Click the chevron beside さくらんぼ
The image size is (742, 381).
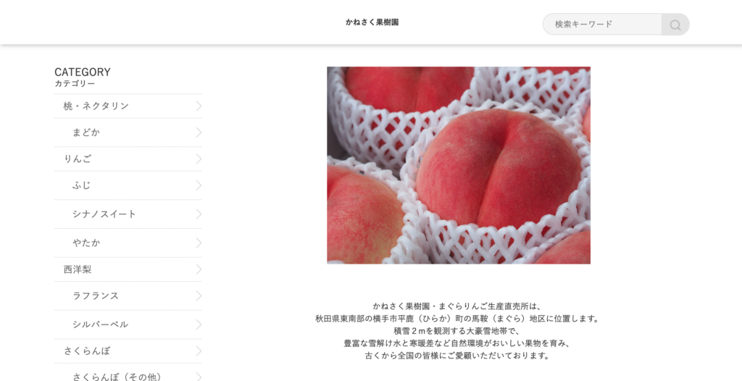[199, 351]
